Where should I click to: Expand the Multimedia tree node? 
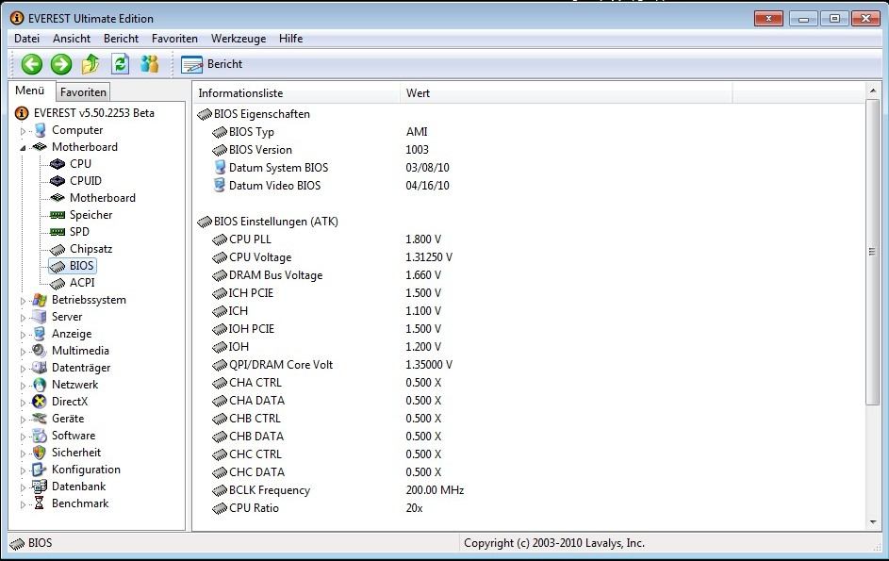(23, 352)
